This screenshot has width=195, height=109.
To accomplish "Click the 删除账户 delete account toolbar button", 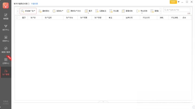I will [58, 11].
